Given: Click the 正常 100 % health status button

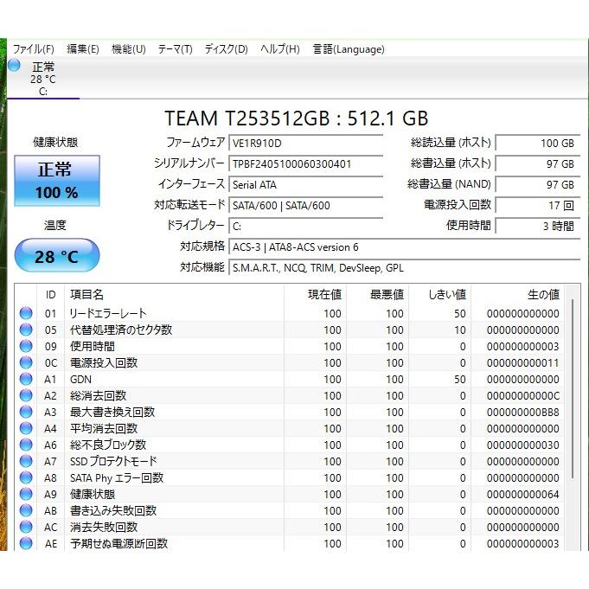Looking at the screenshot, I should coord(56,181).
